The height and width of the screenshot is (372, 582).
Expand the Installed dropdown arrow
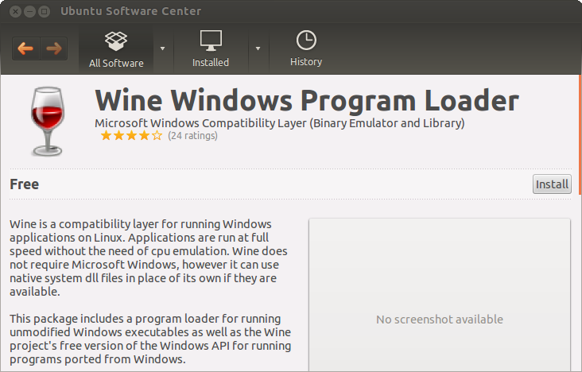click(x=258, y=48)
